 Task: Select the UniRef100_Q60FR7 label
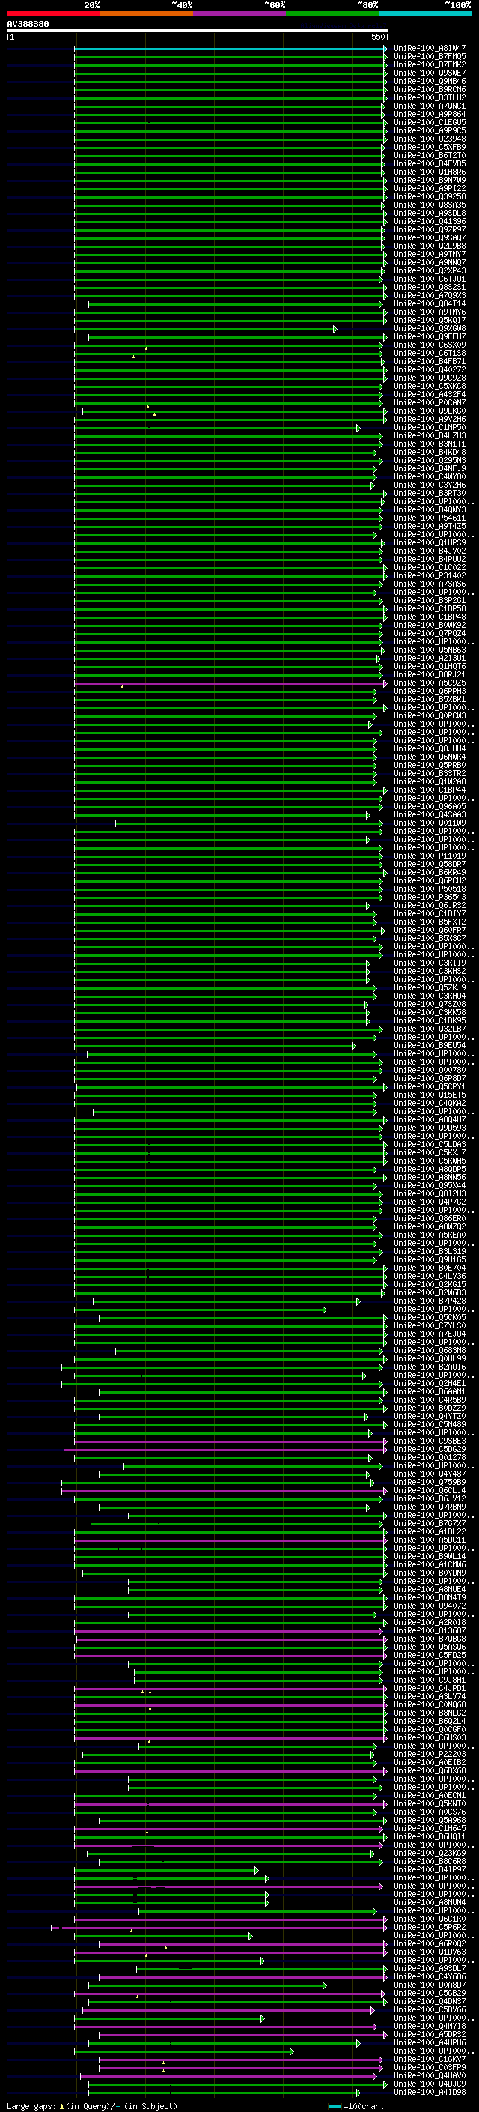(x=430, y=930)
